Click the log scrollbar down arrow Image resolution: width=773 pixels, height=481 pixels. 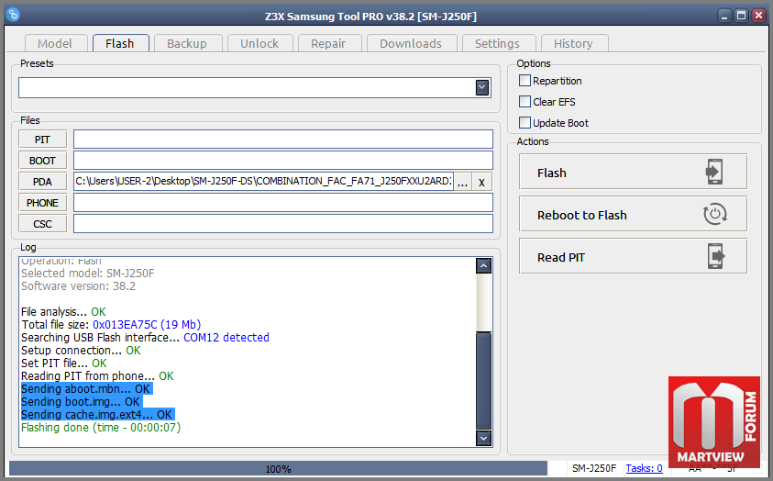pyautogui.click(x=483, y=438)
